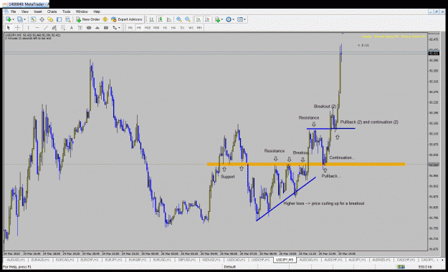Expand the Profiles dropdown arrow
This screenshot has width=448, height=272.
point(24,19)
